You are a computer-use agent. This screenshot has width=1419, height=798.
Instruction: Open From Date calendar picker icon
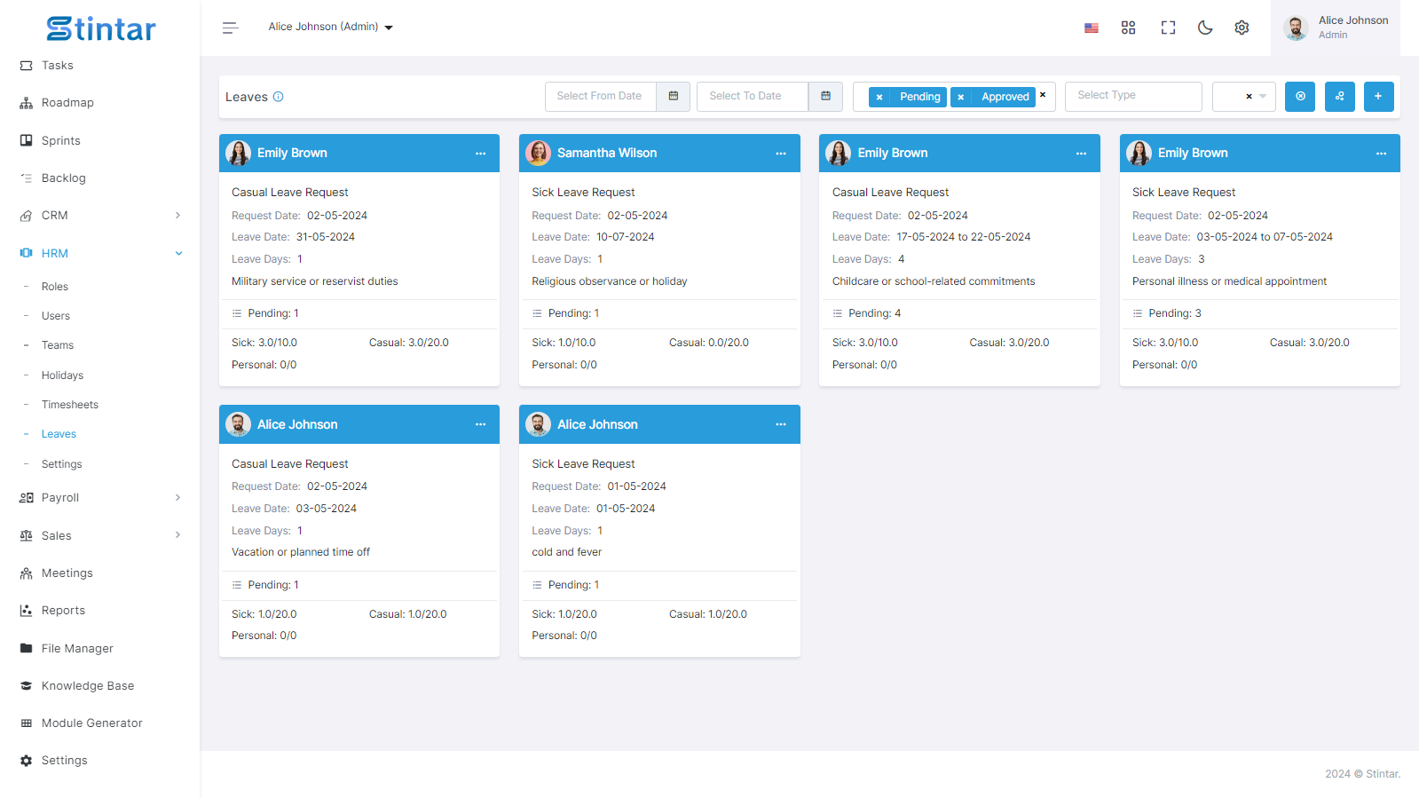tap(674, 96)
